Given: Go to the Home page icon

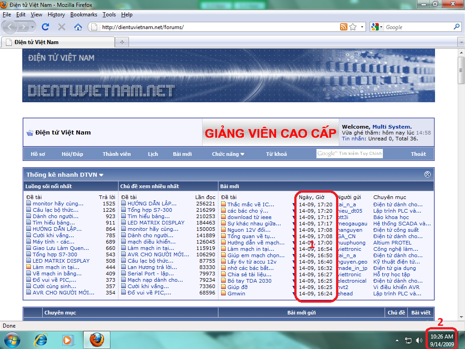Looking at the screenshot, I should (78, 27).
